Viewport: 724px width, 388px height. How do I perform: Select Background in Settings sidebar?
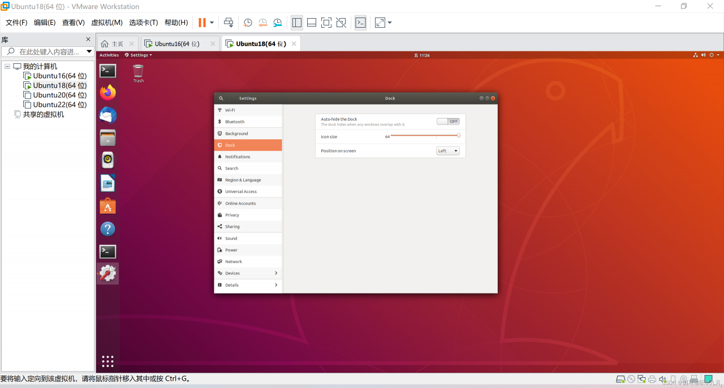coord(248,133)
